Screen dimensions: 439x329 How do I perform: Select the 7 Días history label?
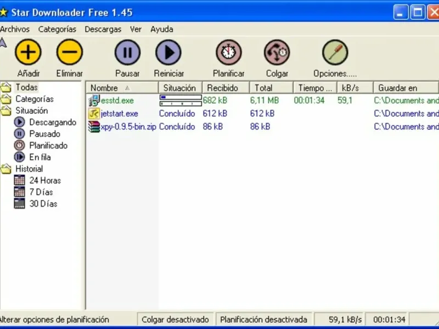(41, 192)
